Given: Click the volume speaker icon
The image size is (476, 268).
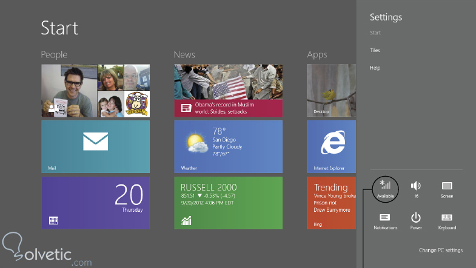Looking at the screenshot, I should 416,186.
